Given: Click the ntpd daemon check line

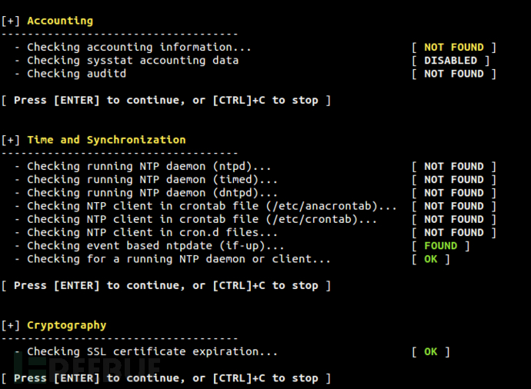Looking at the screenshot, I should click(x=149, y=166).
